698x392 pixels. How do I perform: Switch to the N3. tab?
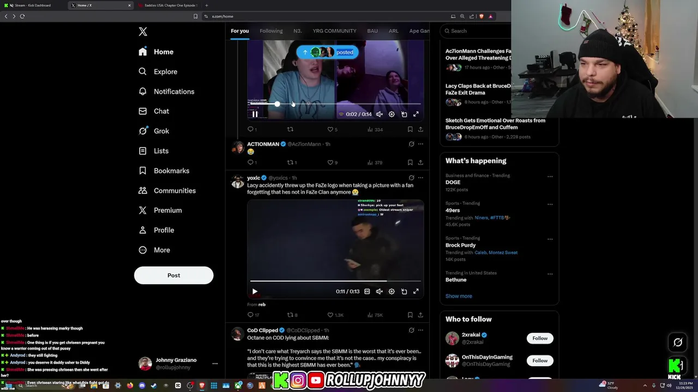click(x=298, y=31)
